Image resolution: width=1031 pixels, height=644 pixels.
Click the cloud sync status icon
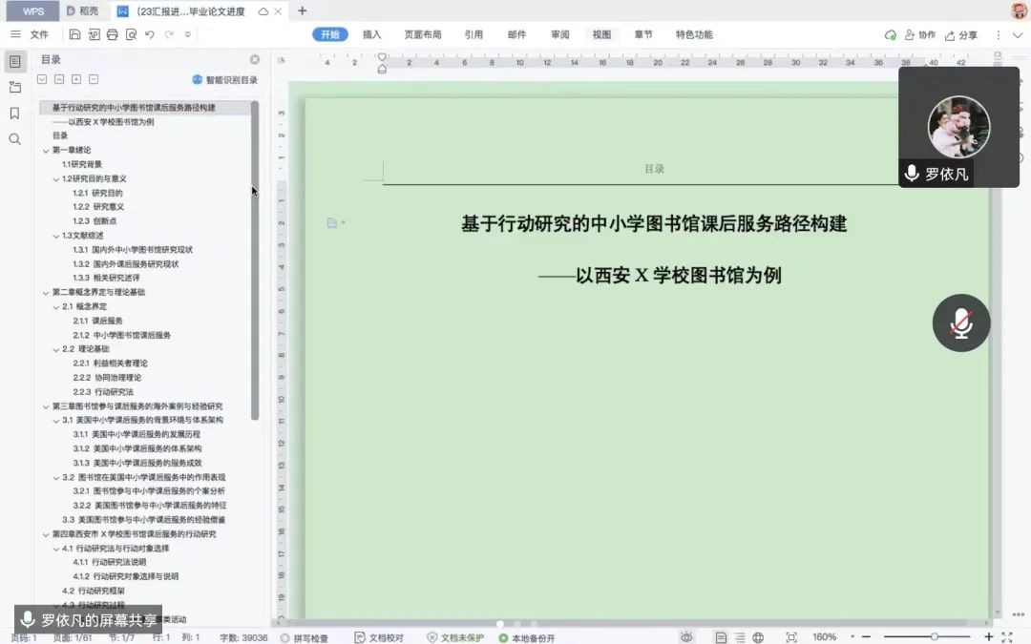[890, 34]
